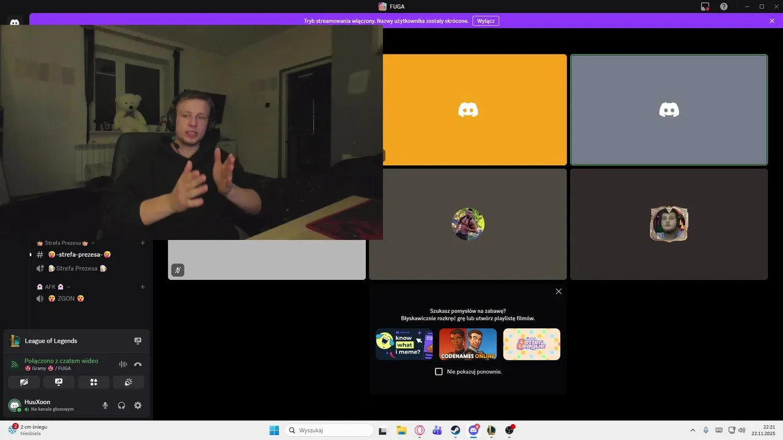Open Discord help question mark icon

724,7
